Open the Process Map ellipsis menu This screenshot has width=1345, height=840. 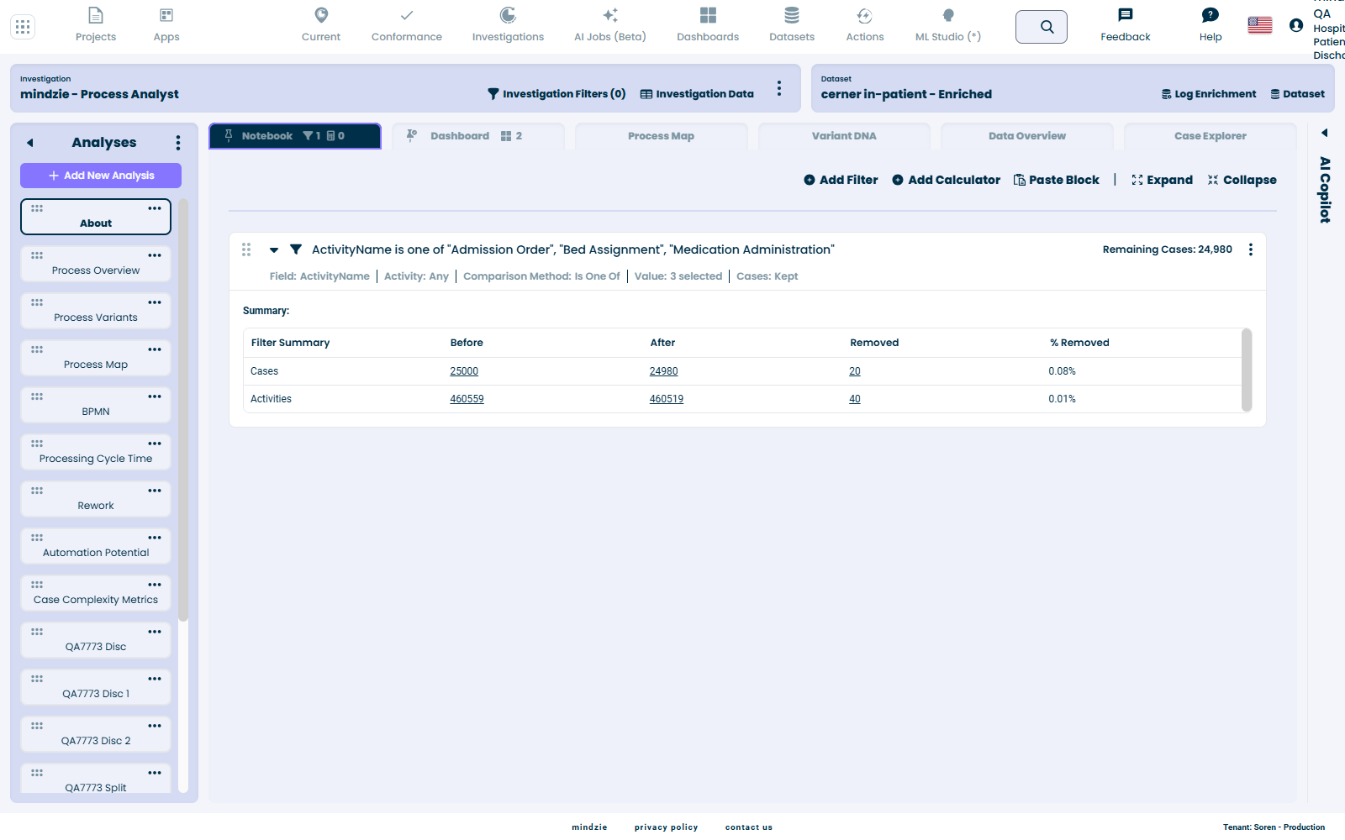tap(155, 349)
